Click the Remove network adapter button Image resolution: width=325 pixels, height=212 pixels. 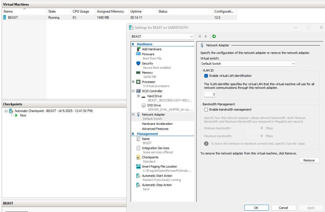click(x=309, y=160)
